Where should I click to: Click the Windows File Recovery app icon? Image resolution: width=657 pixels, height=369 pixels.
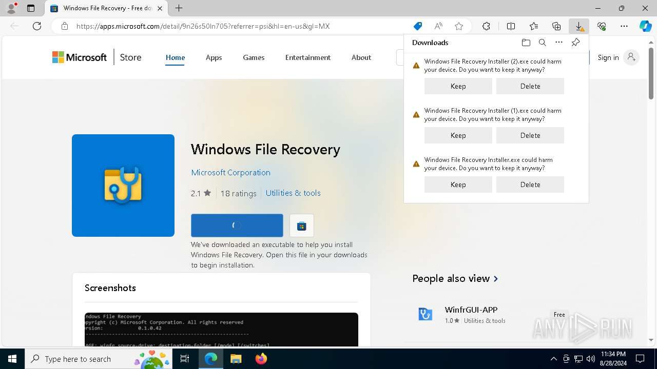coord(123,186)
